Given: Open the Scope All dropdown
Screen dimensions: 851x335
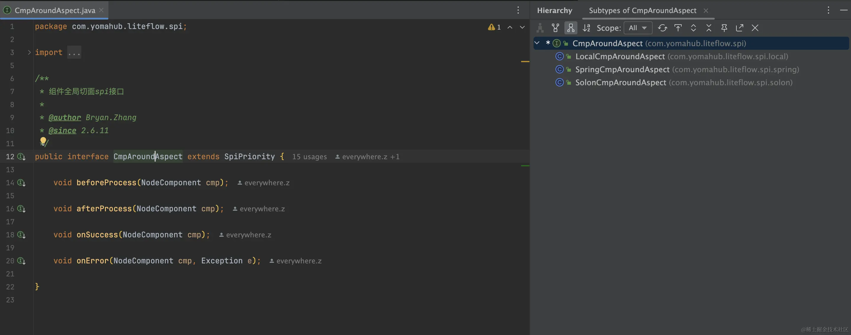Looking at the screenshot, I should coord(638,28).
